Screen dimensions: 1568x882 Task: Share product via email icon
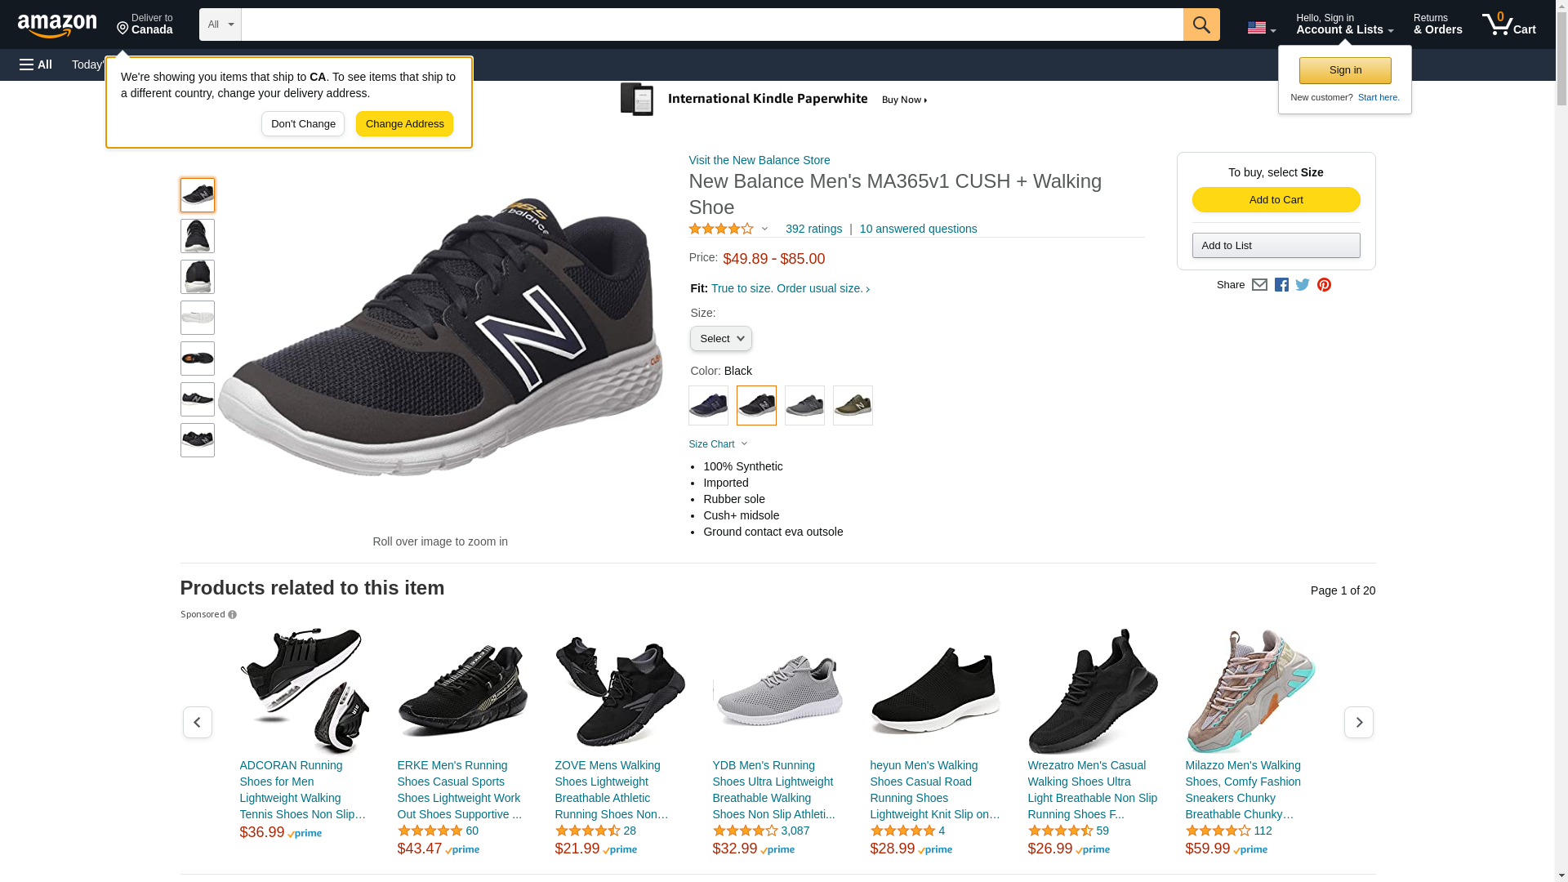(1259, 285)
